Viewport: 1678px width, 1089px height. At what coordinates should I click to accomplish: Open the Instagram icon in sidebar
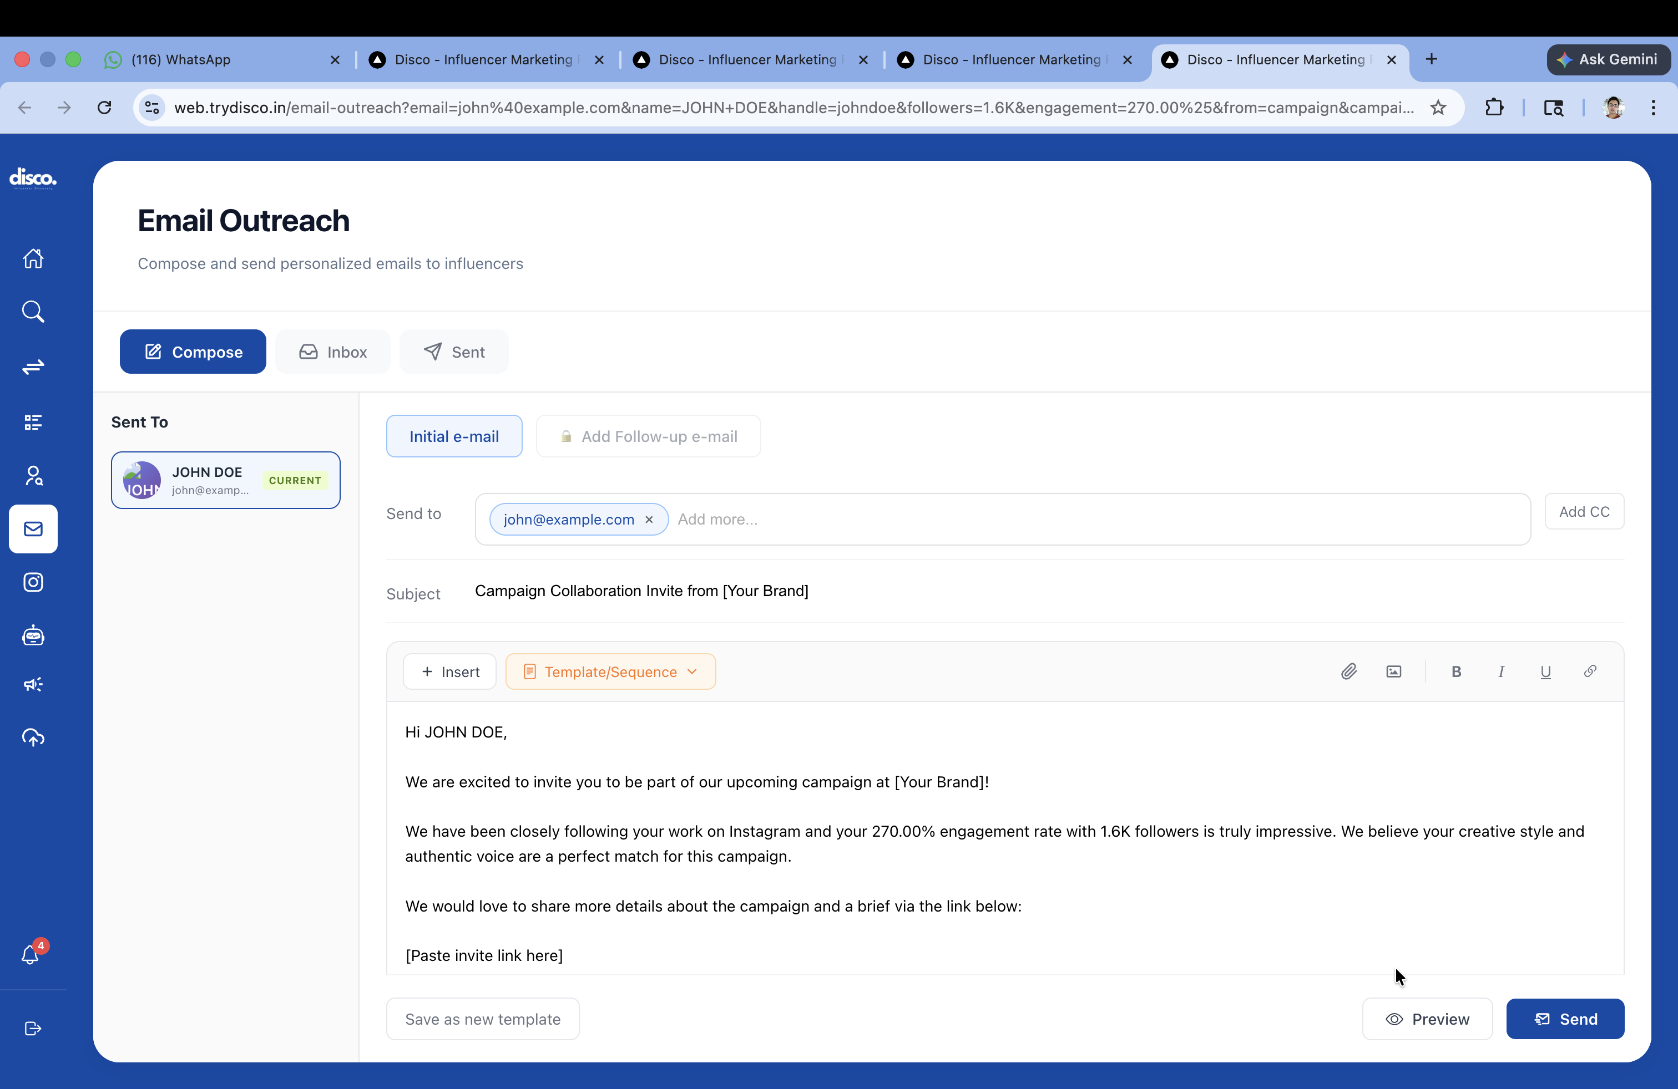tap(33, 582)
